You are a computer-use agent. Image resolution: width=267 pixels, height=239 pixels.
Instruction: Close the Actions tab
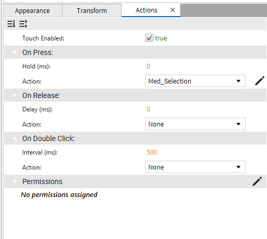tap(173, 10)
